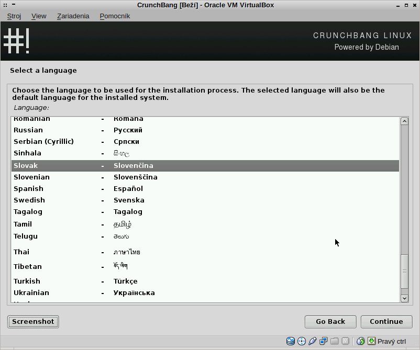This screenshot has width=420, height=350.
Task: Click the Continue button
Action: [x=386, y=322]
